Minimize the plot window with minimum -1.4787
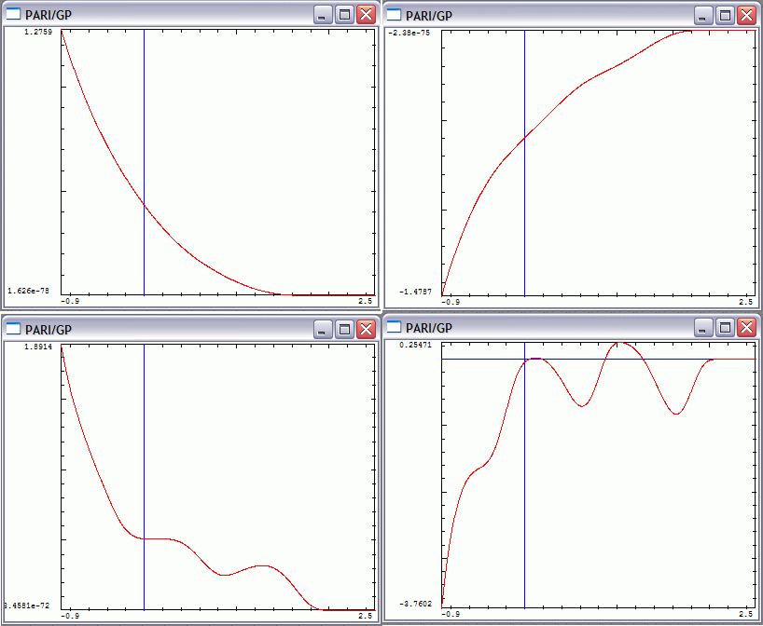This screenshot has width=763, height=626. (x=702, y=15)
